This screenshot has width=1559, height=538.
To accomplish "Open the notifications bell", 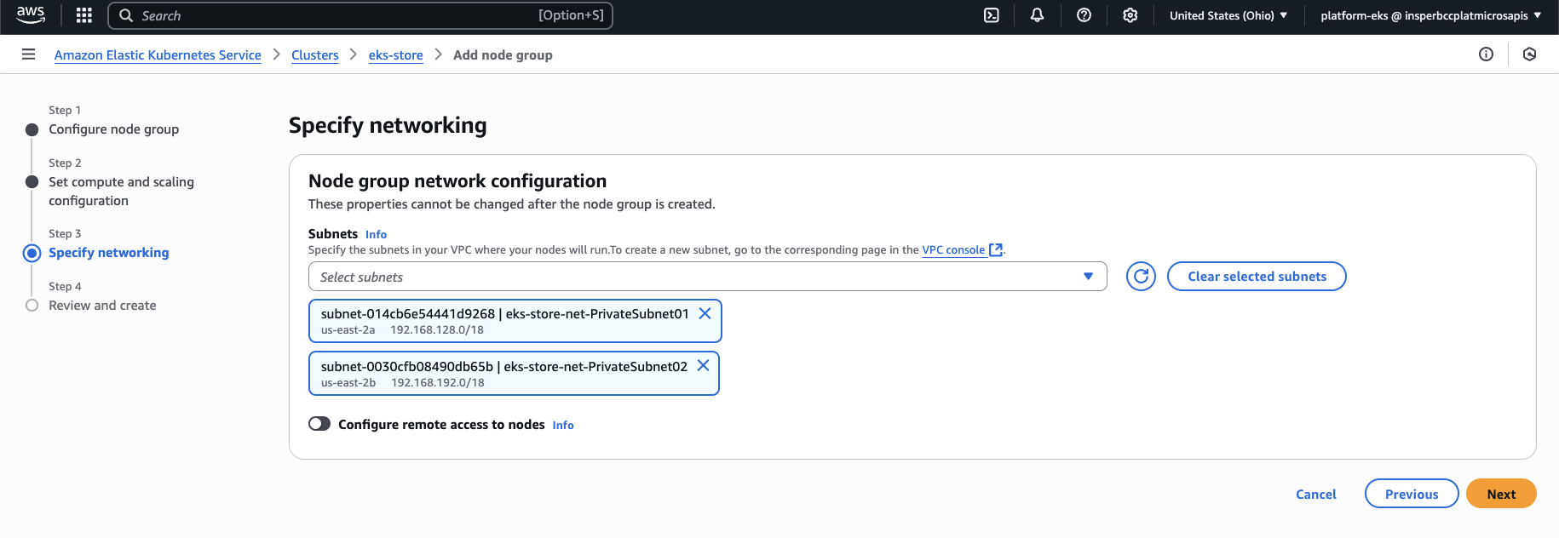I will point(1037,15).
